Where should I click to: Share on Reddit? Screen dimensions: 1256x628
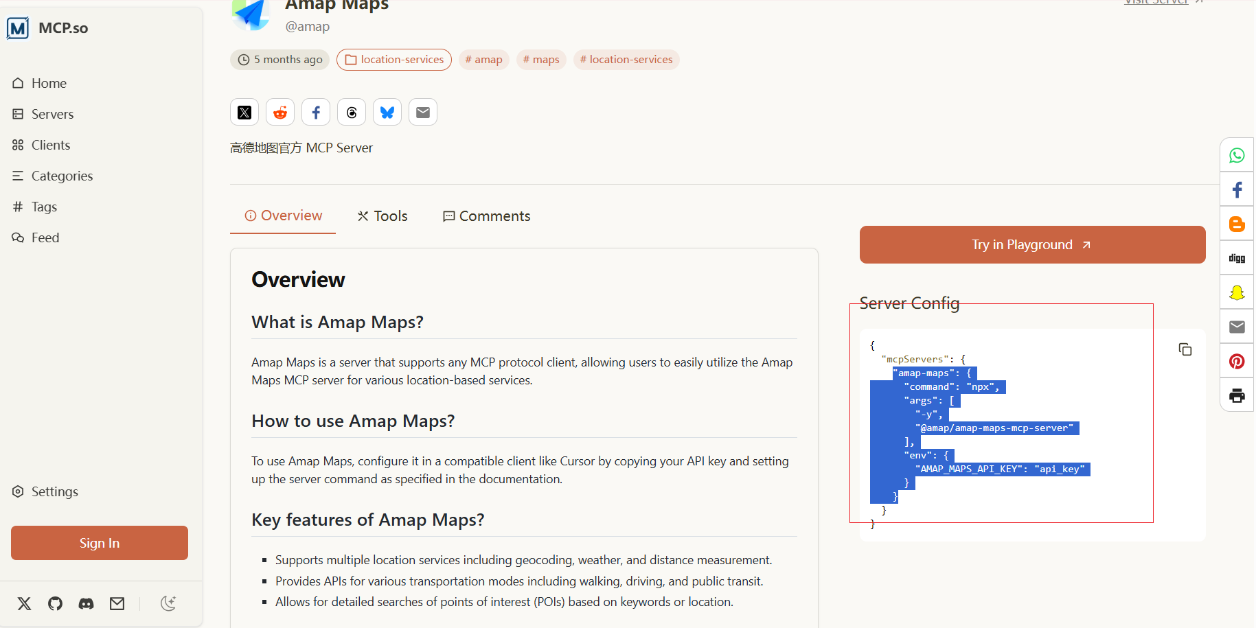coord(280,112)
